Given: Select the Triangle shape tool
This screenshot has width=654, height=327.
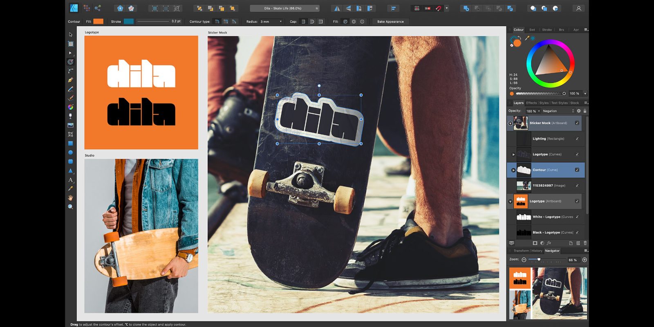Looking at the screenshot, I should pyautogui.click(x=70, y=171).
